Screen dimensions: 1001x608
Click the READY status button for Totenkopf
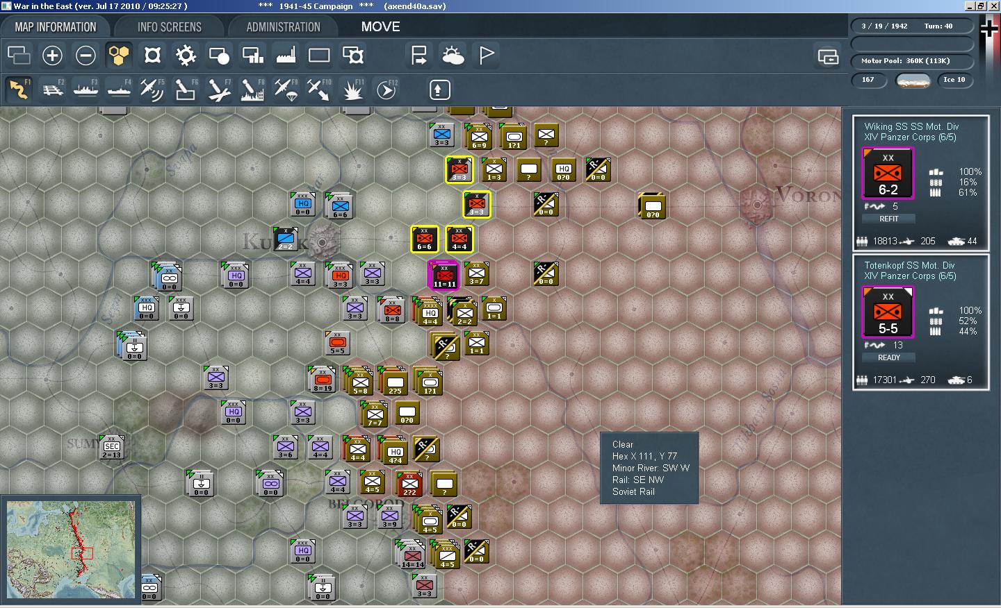[888, 357]
